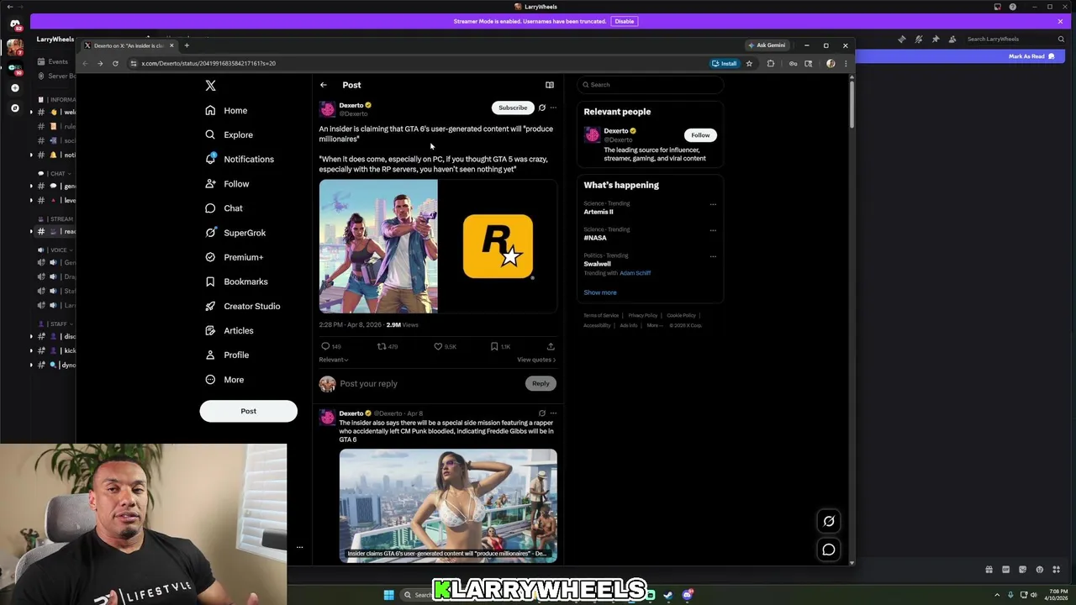
Task: Open Follow in X sidebar
Action: pos(227,183)
